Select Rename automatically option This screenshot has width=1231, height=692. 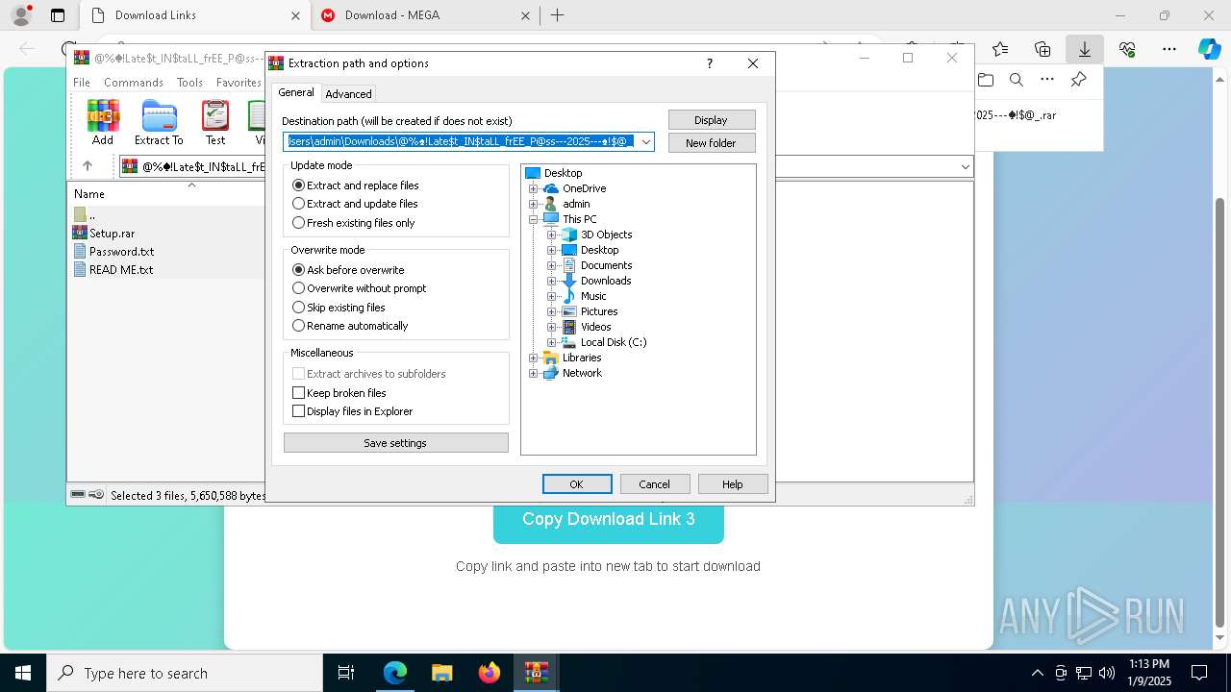350,326
